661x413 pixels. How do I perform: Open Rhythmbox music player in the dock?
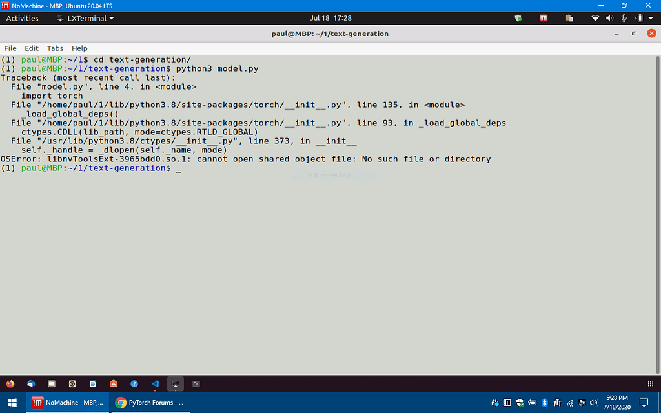coord(72,383)
